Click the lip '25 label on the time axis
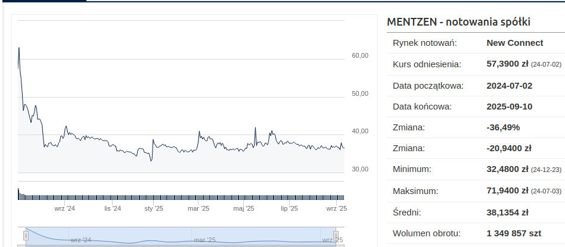 (x=289, y=208)
